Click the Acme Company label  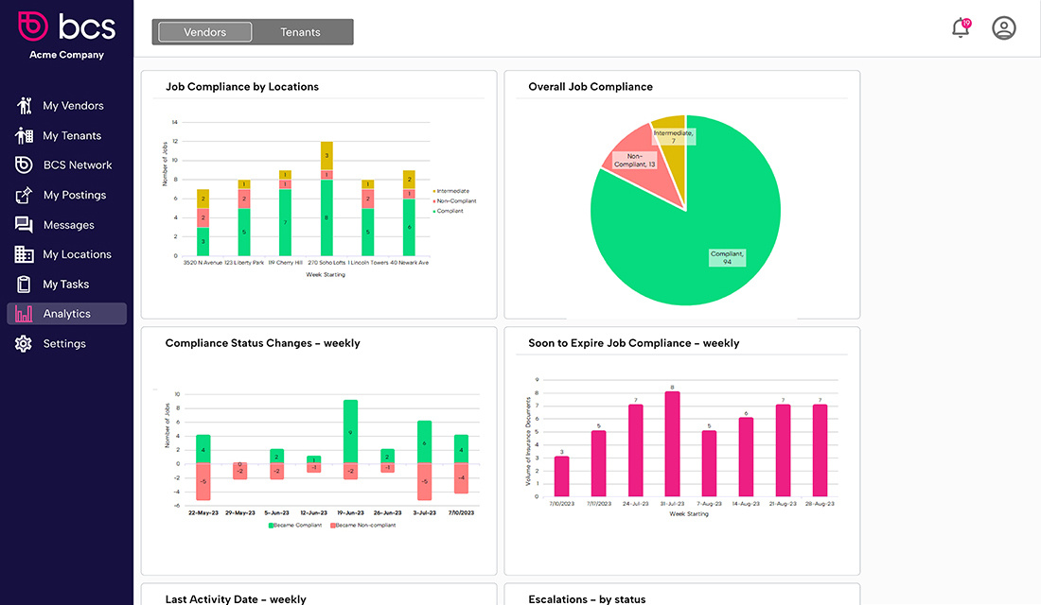coord(66,54)
